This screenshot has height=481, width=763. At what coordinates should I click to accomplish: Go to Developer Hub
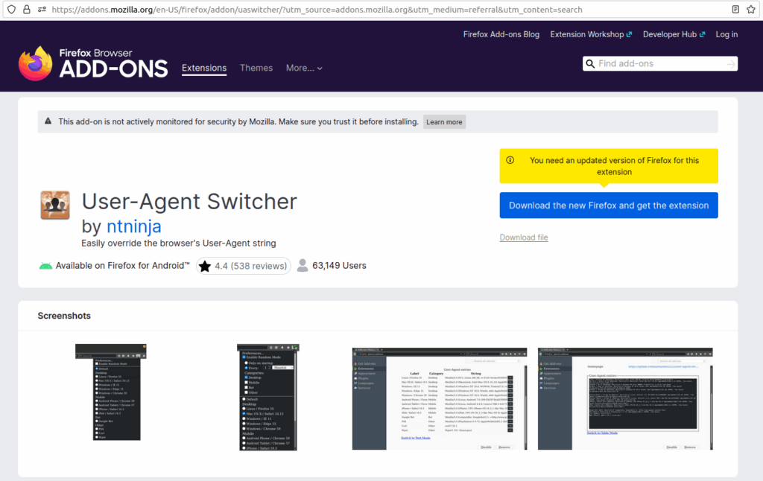674,34
